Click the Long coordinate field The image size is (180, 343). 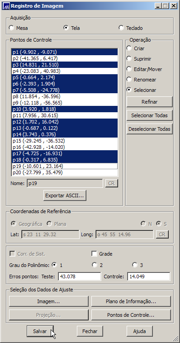pos(125,234)
